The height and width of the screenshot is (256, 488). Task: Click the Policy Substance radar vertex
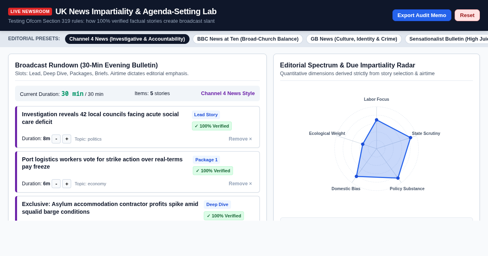click(398, 178)
